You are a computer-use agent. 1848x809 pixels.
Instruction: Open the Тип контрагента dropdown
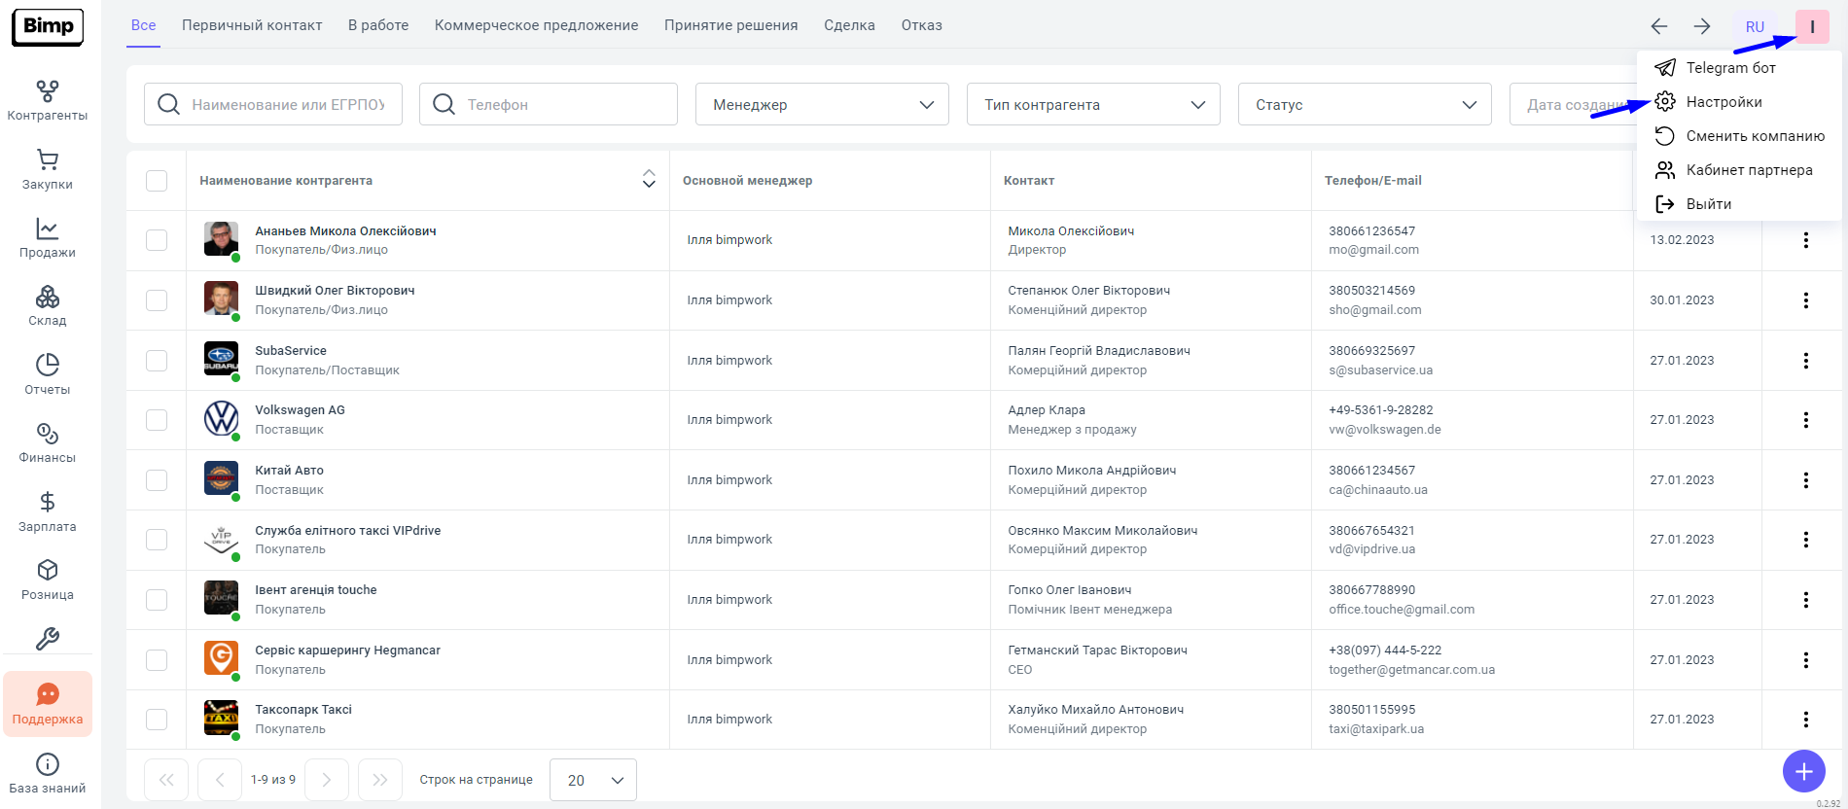point(1093,104)
